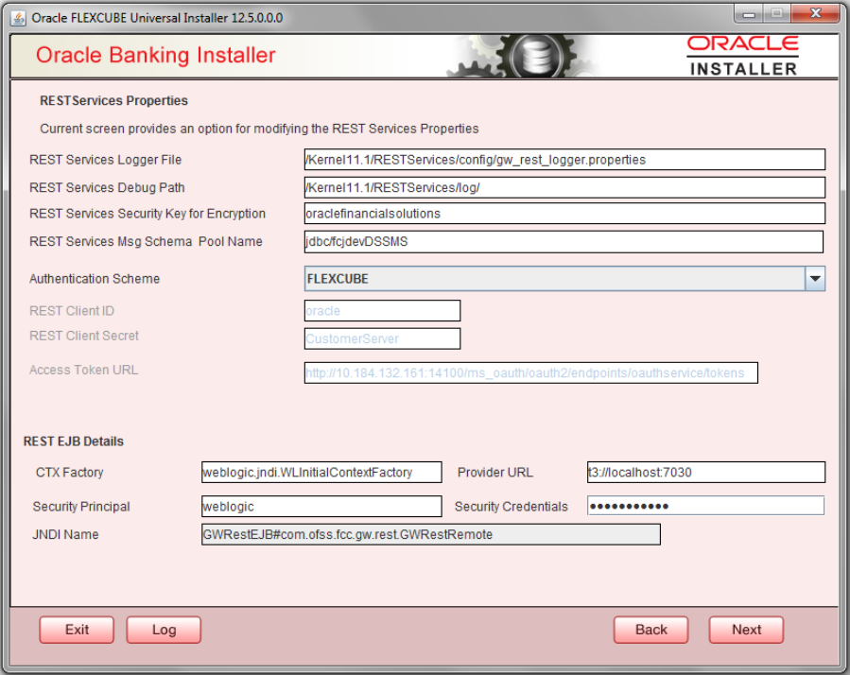The height and width of the screenshot is (675, 850).
Task: Edit the CTX Factory field
Action: pyautogui.click(x=321, y=473)
